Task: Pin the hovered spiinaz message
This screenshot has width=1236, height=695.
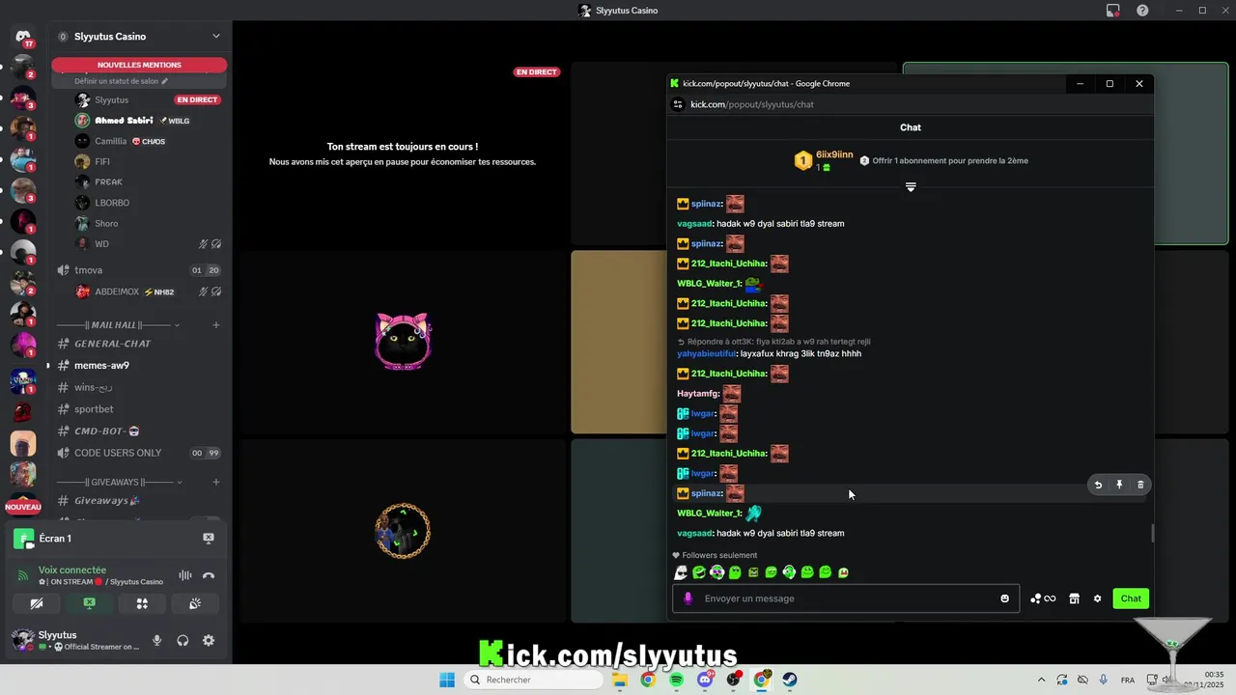Action: (1119, 485)
